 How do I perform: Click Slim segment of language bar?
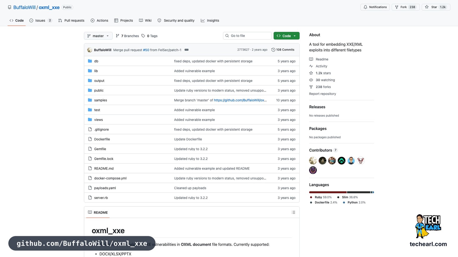pyautogui.click(x=359, y=192)
